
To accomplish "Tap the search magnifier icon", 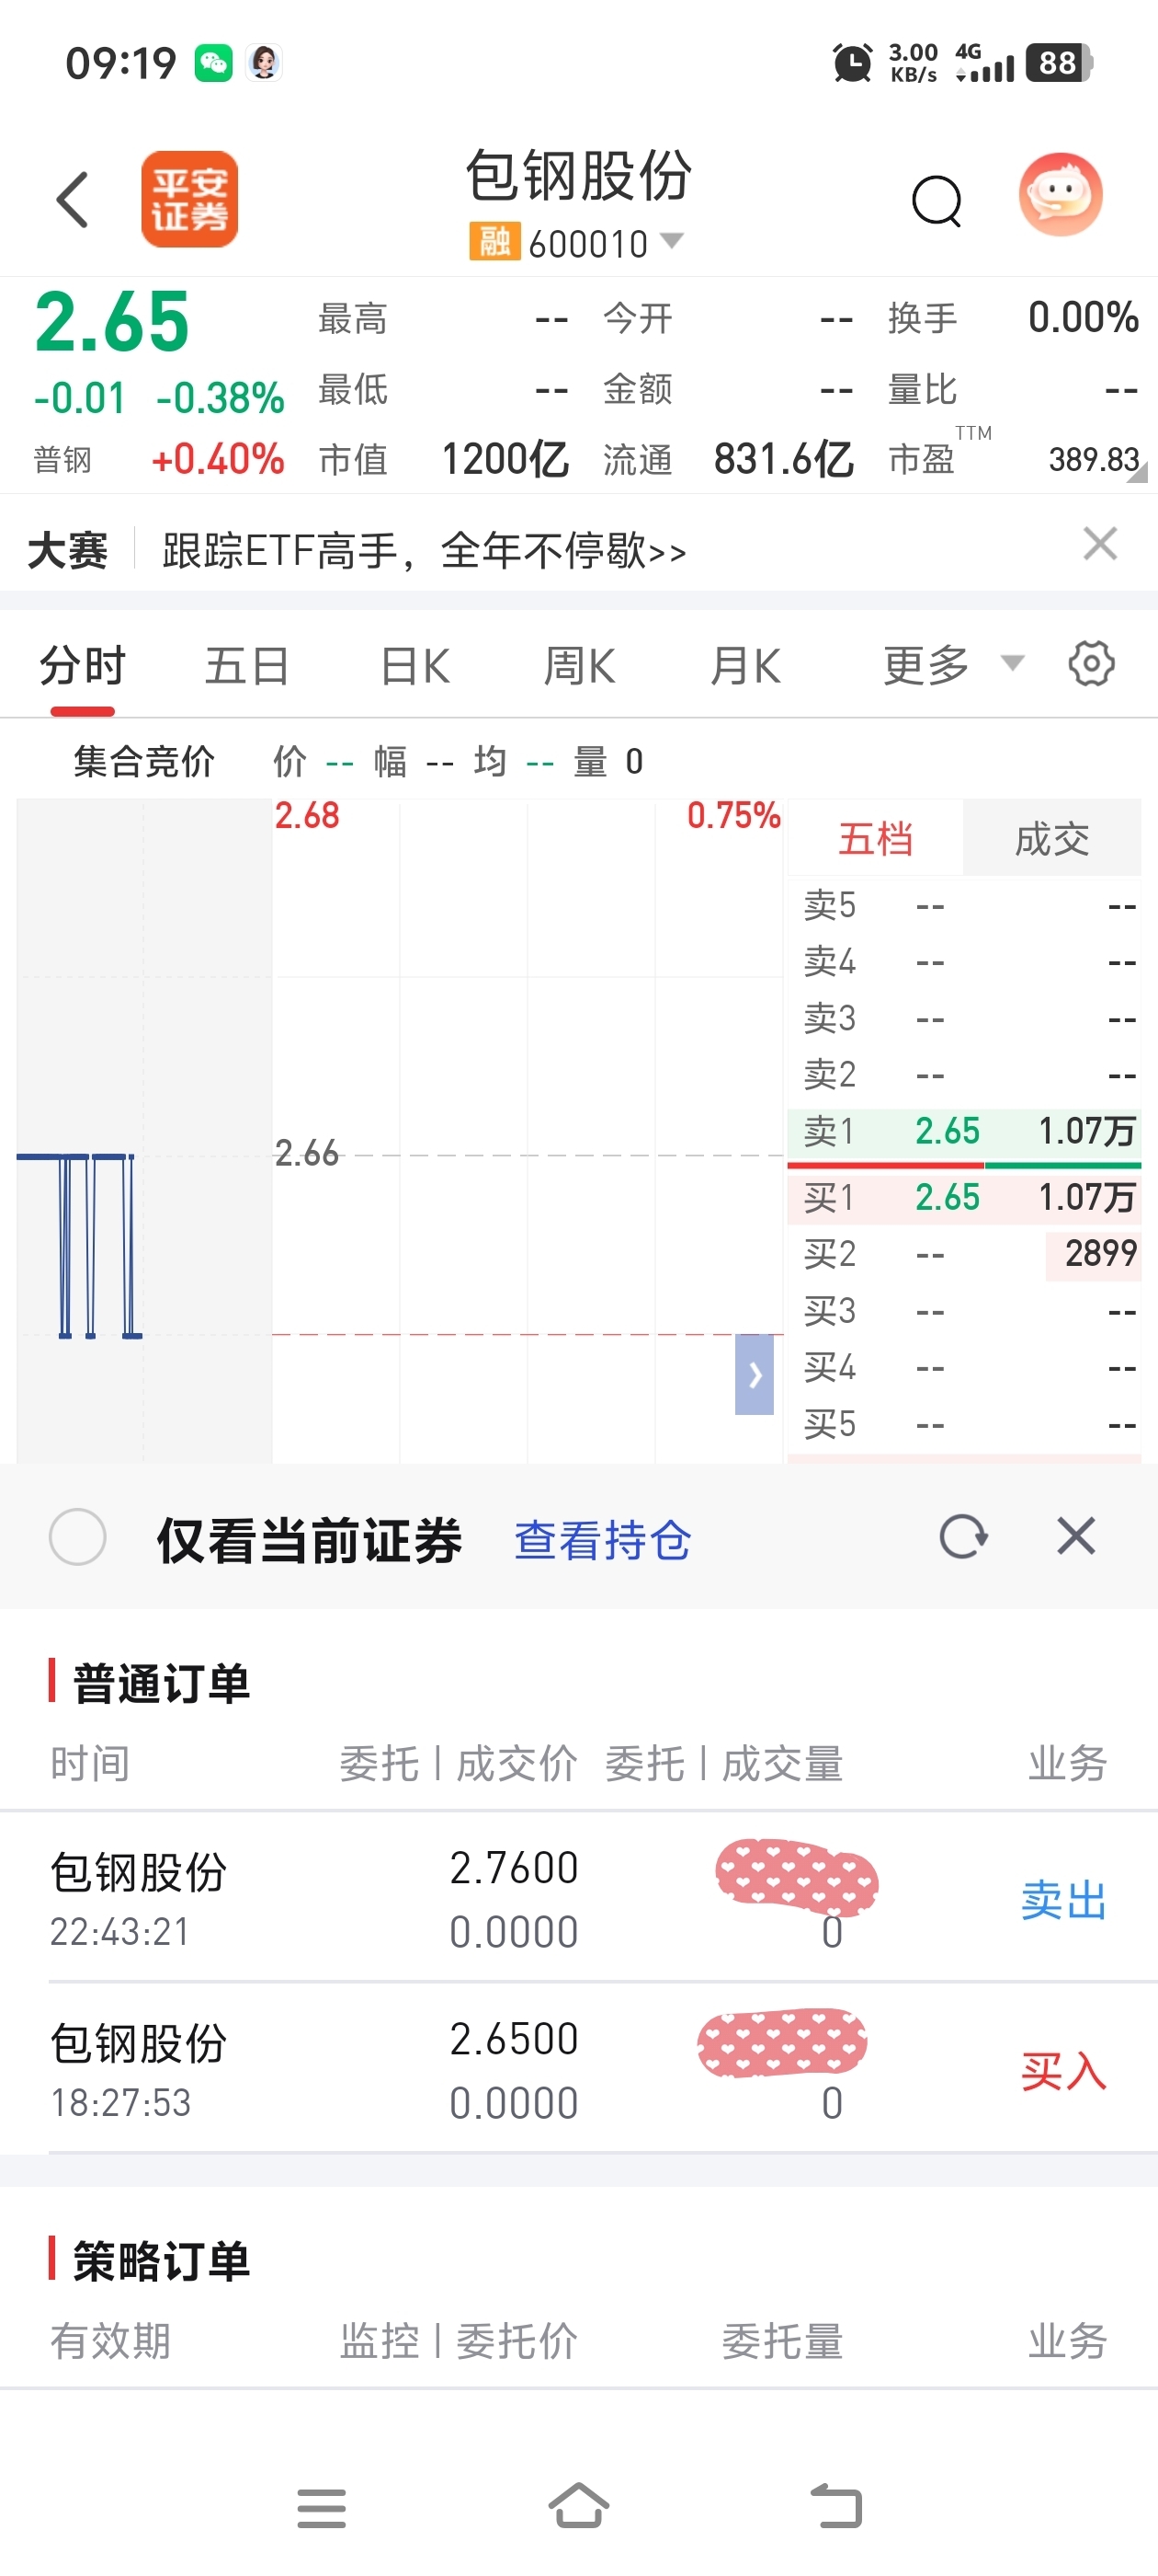I will [x=937, y=201].
